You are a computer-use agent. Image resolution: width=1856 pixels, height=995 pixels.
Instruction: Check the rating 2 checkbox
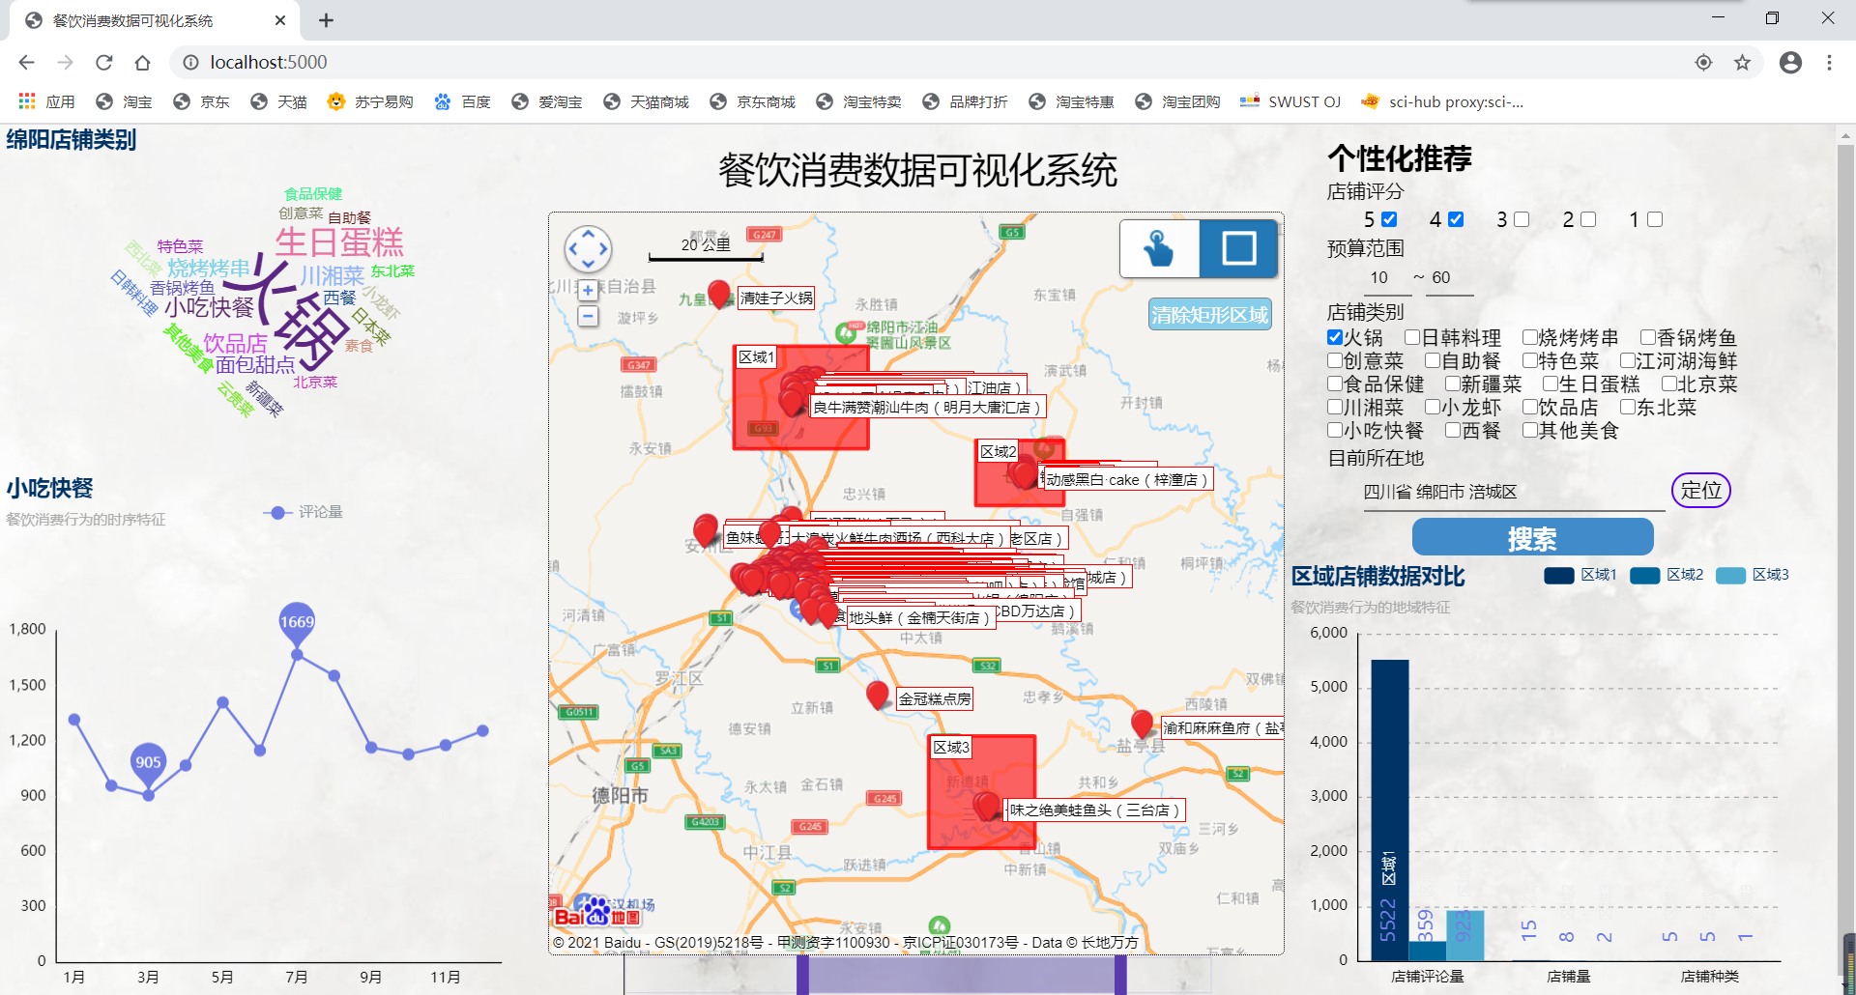(x=1588, y=219)
